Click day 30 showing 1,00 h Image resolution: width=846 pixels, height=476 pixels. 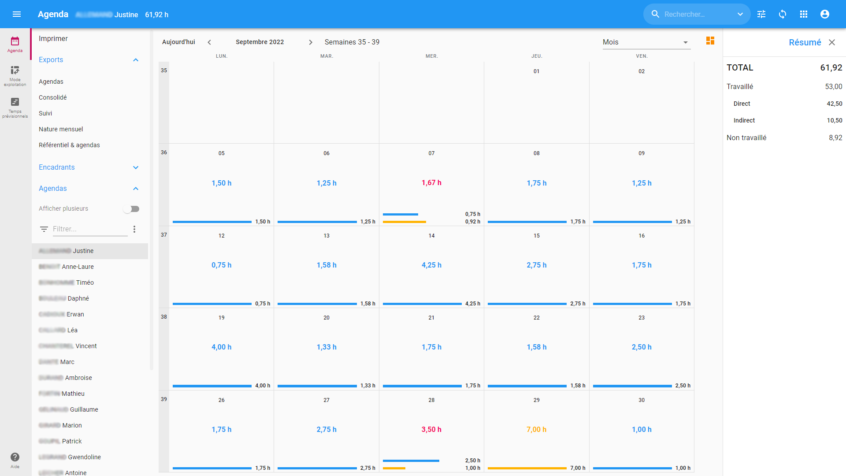point(642,431)
